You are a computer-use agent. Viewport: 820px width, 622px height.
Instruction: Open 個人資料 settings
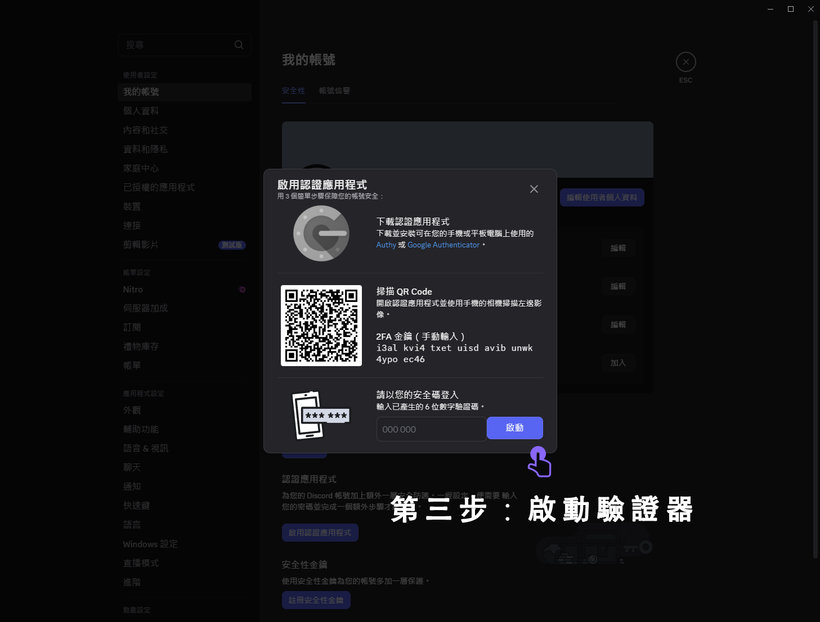[185, 111]
